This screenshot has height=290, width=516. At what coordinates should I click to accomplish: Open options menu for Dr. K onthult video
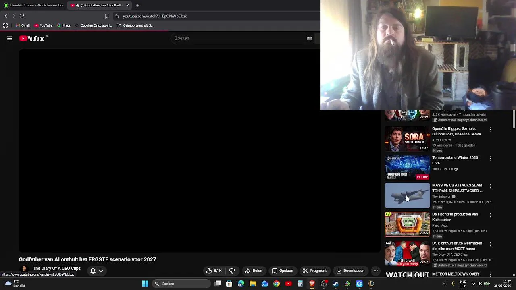(491, 244)
